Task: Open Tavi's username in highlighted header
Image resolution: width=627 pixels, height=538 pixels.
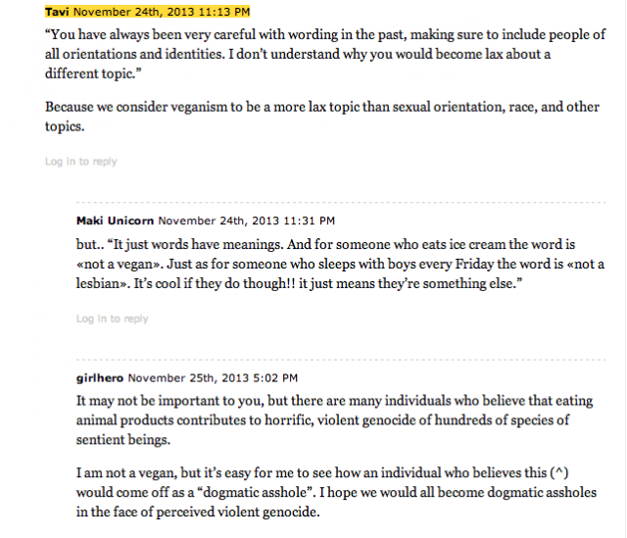Action: (x=57, y=12)
